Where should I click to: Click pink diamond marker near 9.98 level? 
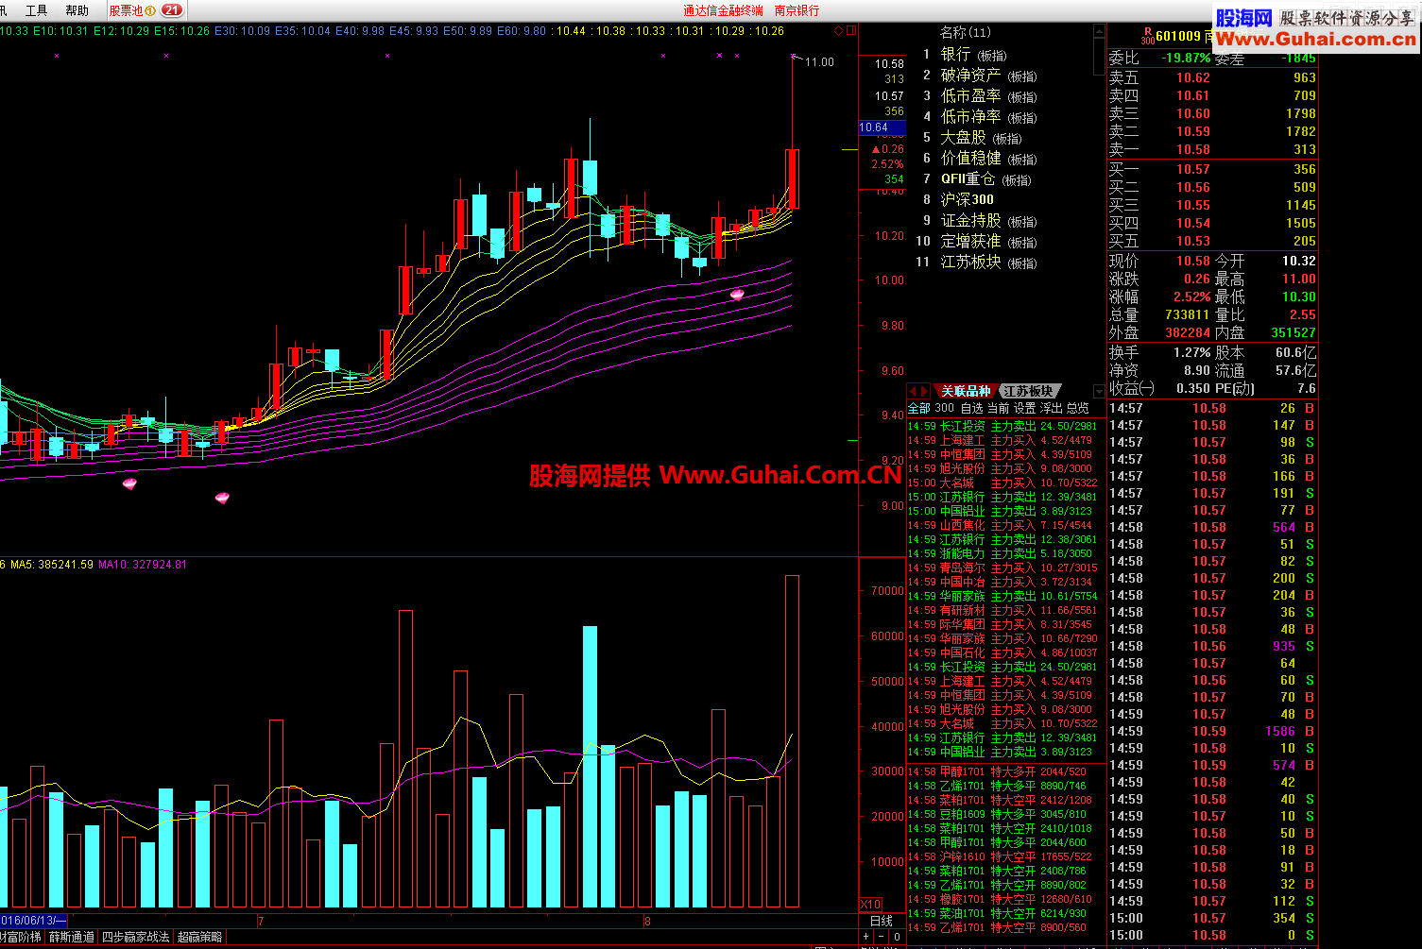[737, 295]
